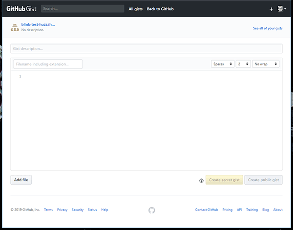Screen dimensions: 293x230
Task: Click the Gist description field
Action: [x=146, y=48]
